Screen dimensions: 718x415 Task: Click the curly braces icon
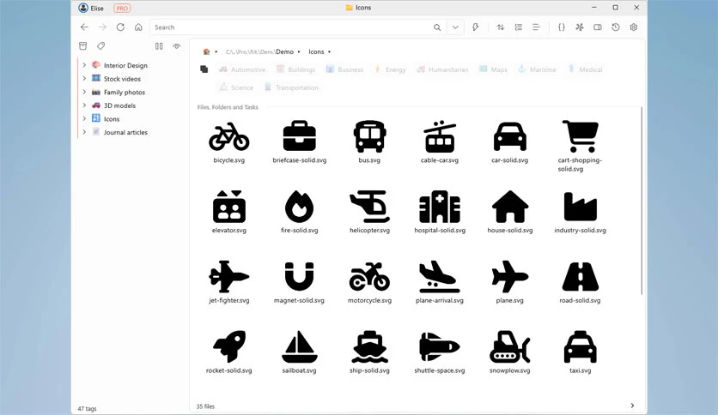click(562, 27)
